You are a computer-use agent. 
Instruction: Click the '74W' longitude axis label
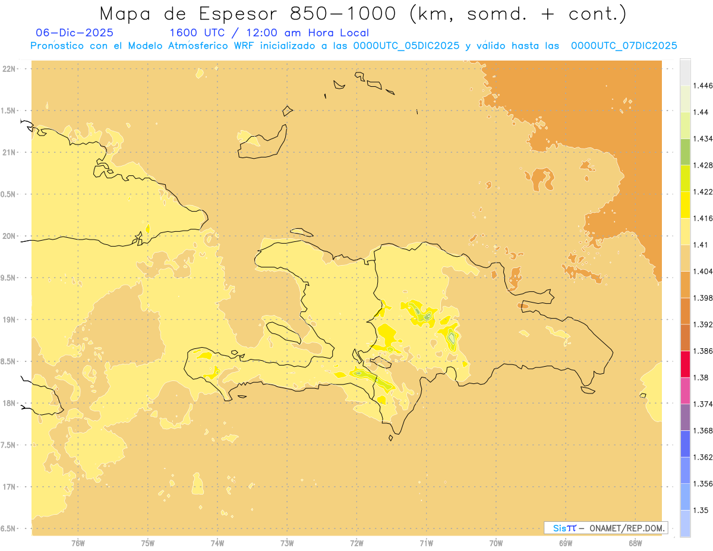pyautogui.click(x=217, y=543)
